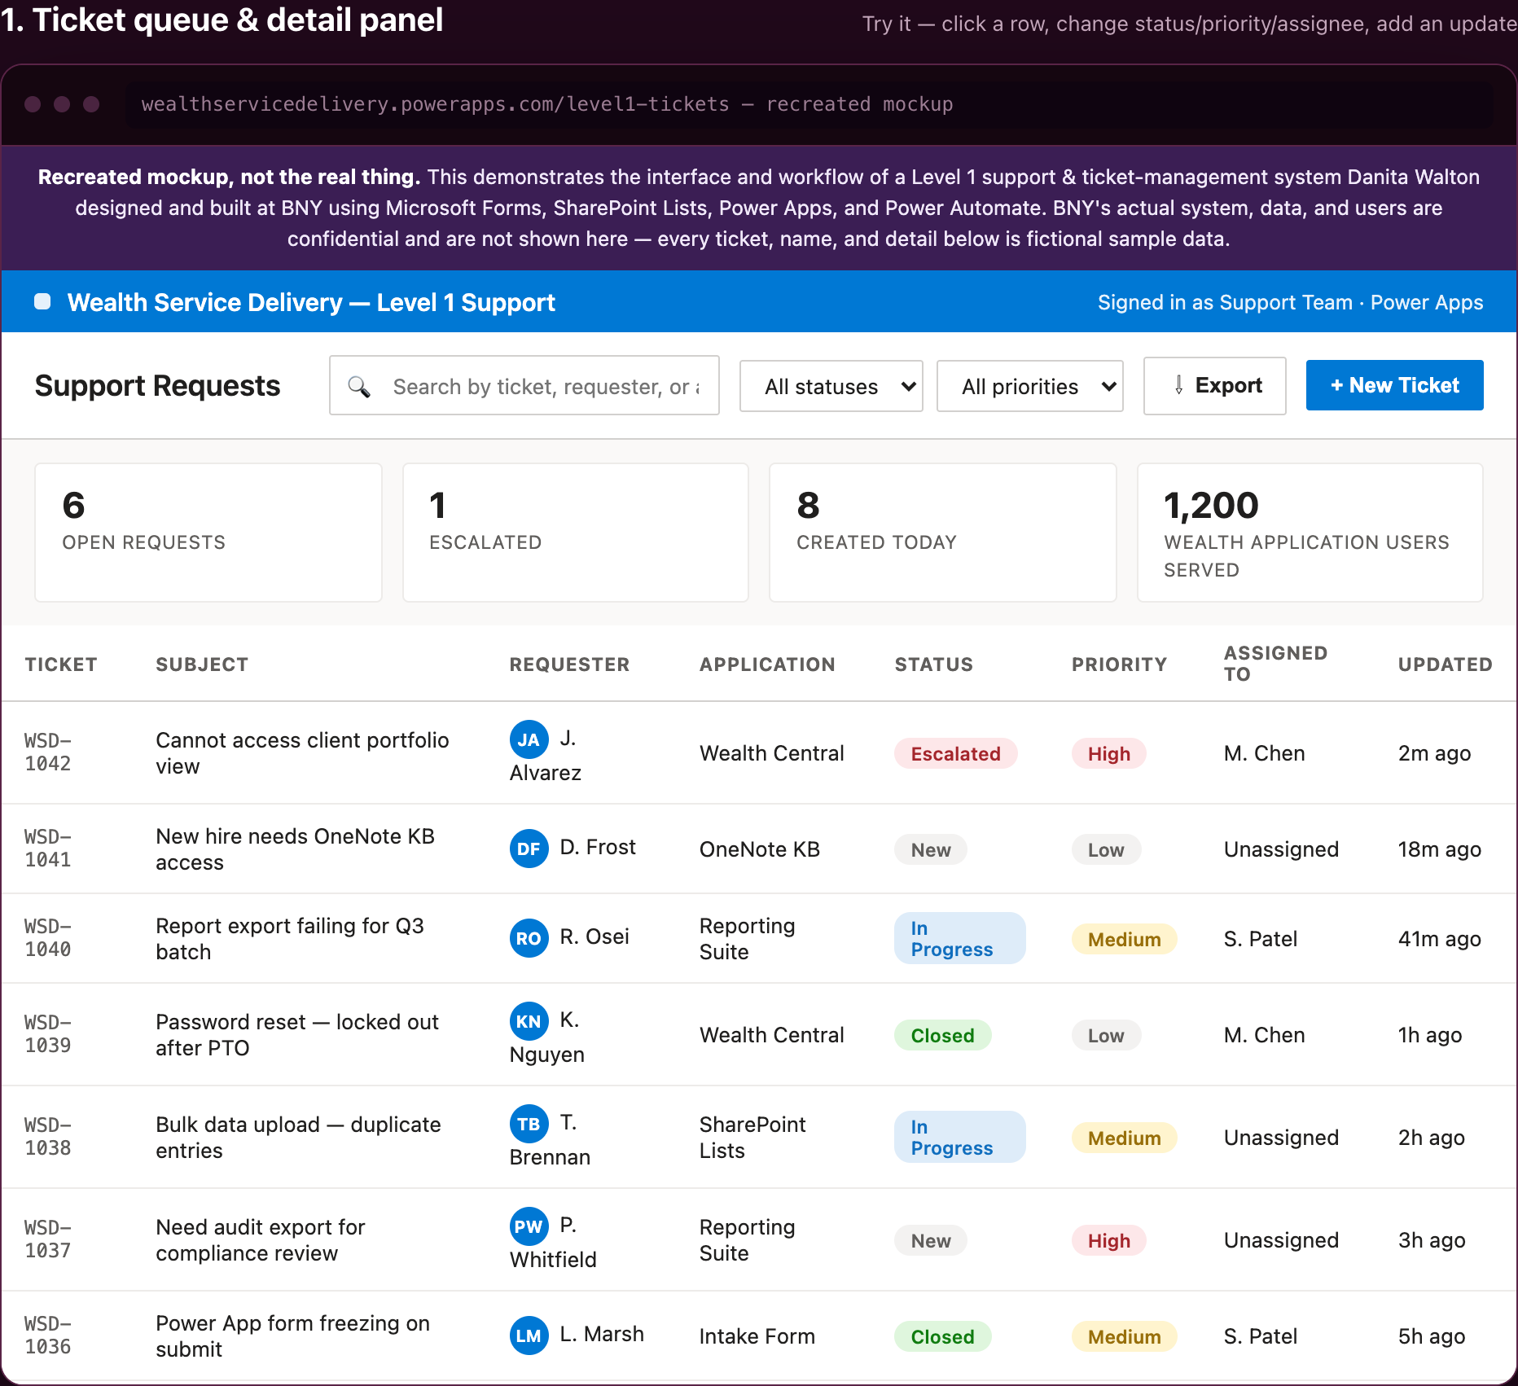Image resolution: width=1518 pixels, height=1386 pixels.
Task: Open the All priorities filter dropdown
Action: click(x=1029, y=386)
